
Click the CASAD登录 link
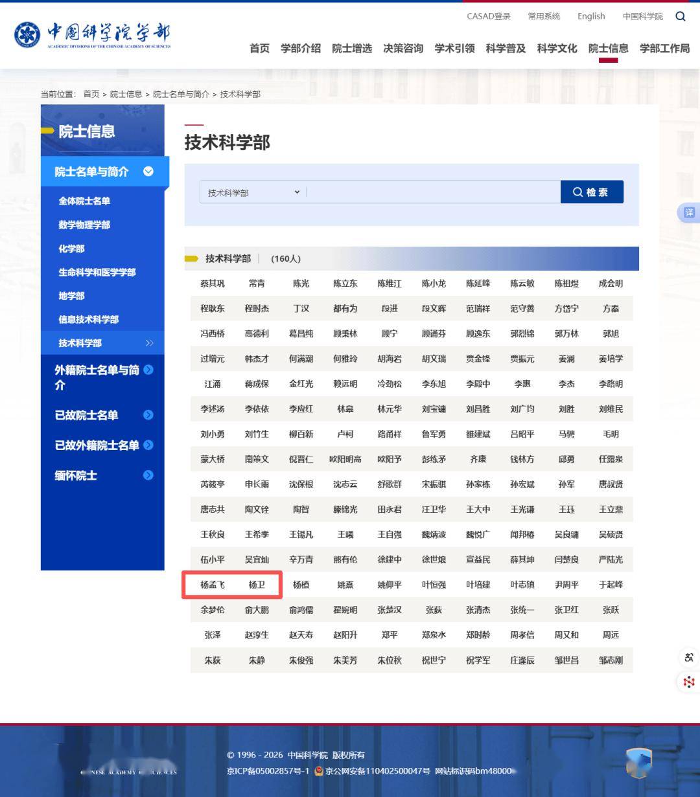(489, 16)
